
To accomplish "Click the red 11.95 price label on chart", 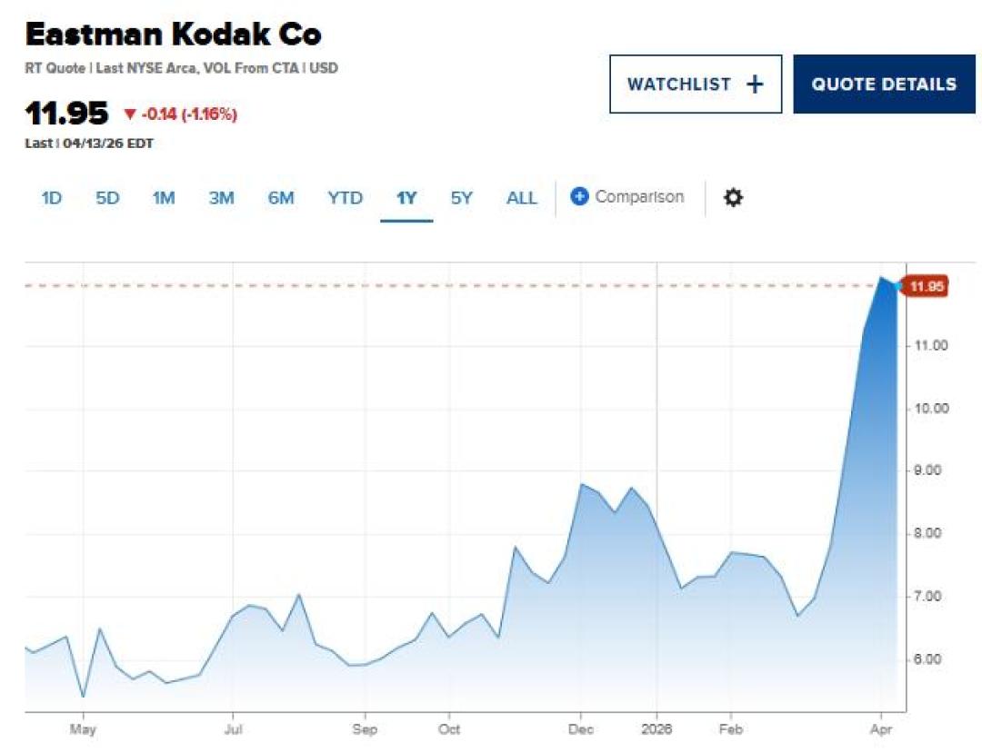I will (926, 286).
